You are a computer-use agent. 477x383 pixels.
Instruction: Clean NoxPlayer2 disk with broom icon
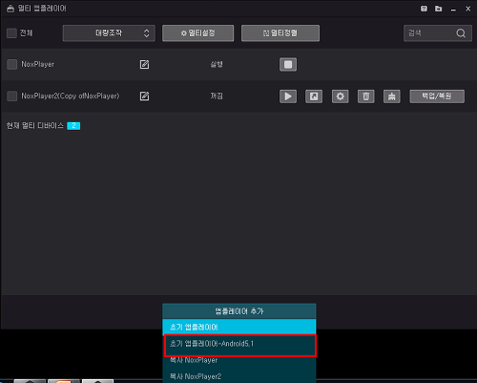tap(392, 96)
